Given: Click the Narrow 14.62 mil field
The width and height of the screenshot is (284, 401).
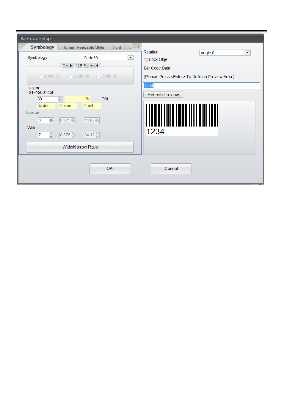Looking at the screenshot, I should tap(90, 120).
